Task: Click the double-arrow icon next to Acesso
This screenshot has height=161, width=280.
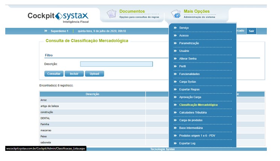Action: click(175, 35)
